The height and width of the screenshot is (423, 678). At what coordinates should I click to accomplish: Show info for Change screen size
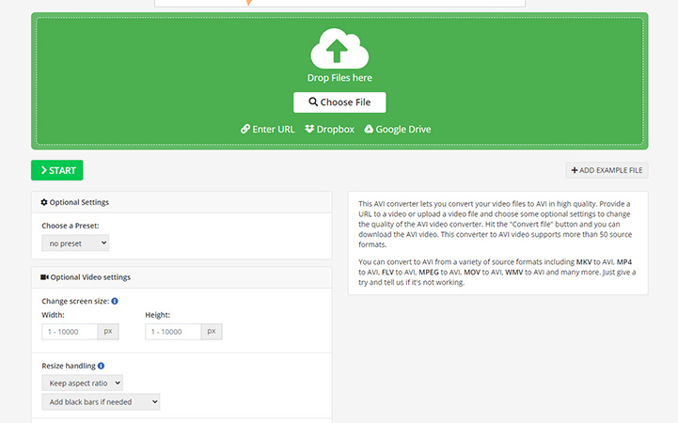(115, 301)
